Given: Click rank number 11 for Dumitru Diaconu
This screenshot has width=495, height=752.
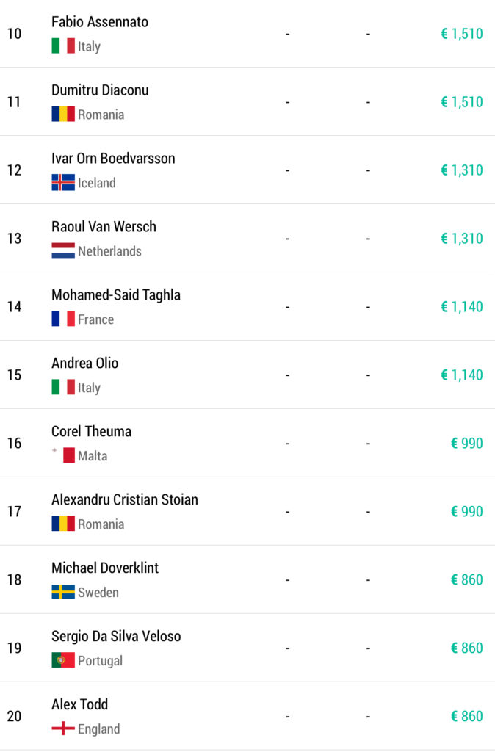Looking at the screenshot, I should 14,102.
